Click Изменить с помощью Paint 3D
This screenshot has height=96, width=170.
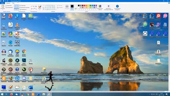(108, 7)
